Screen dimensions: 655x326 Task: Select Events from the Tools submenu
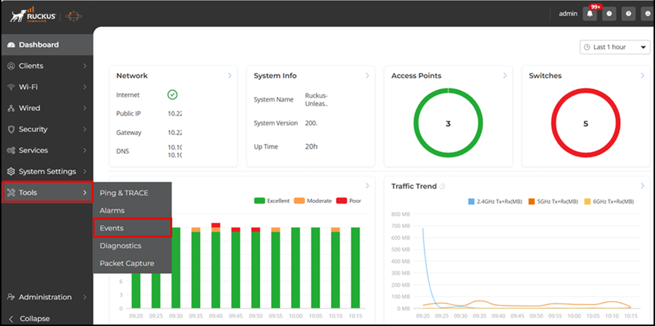coord(132,228)
